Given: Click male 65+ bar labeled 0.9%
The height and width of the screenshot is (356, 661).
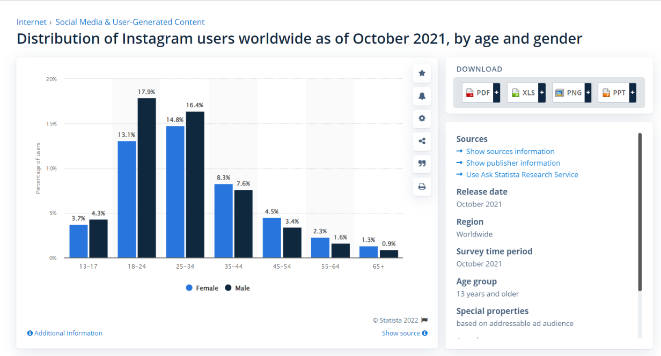Looking at the screenshot, I should (x=389, y=254).
